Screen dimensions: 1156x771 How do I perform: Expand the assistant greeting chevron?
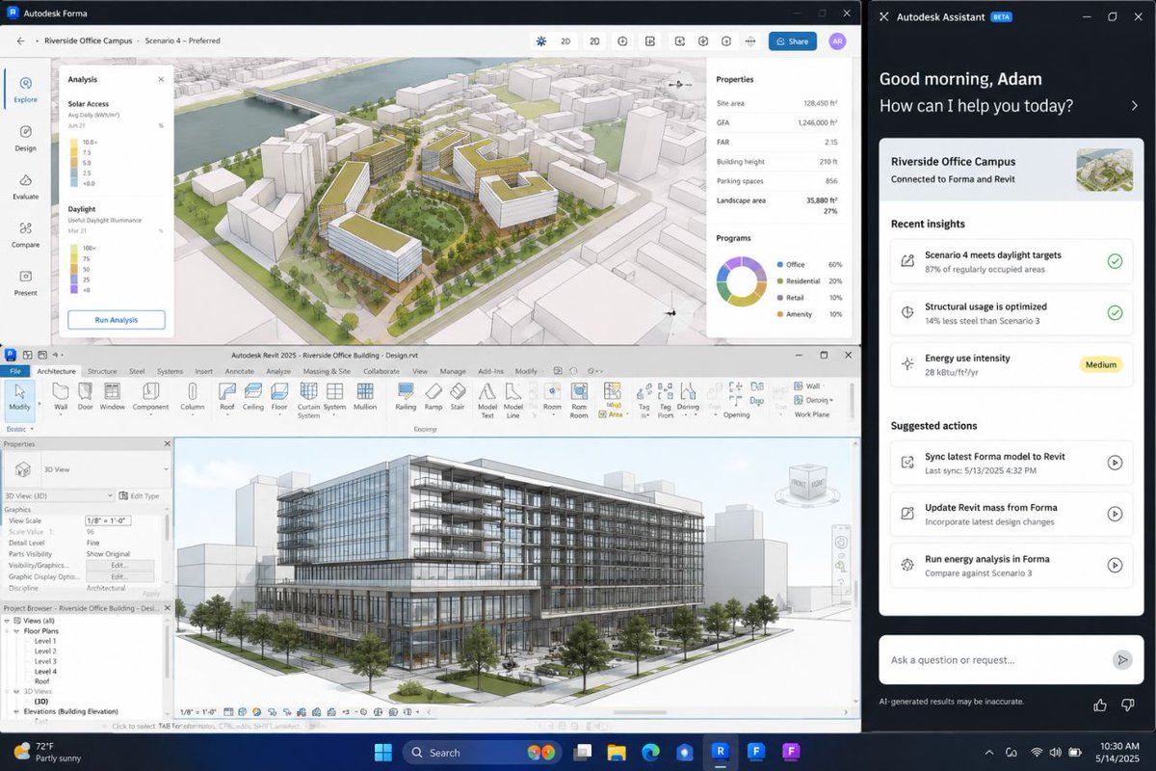click(1134, 106)
